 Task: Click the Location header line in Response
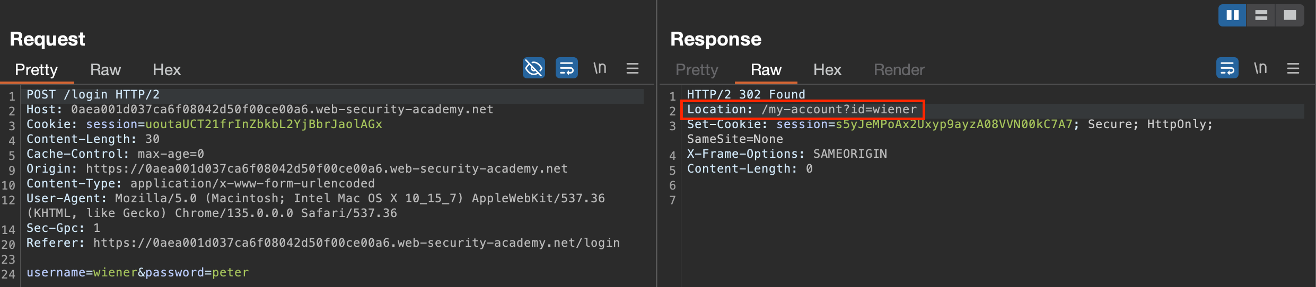pos(802,110)
